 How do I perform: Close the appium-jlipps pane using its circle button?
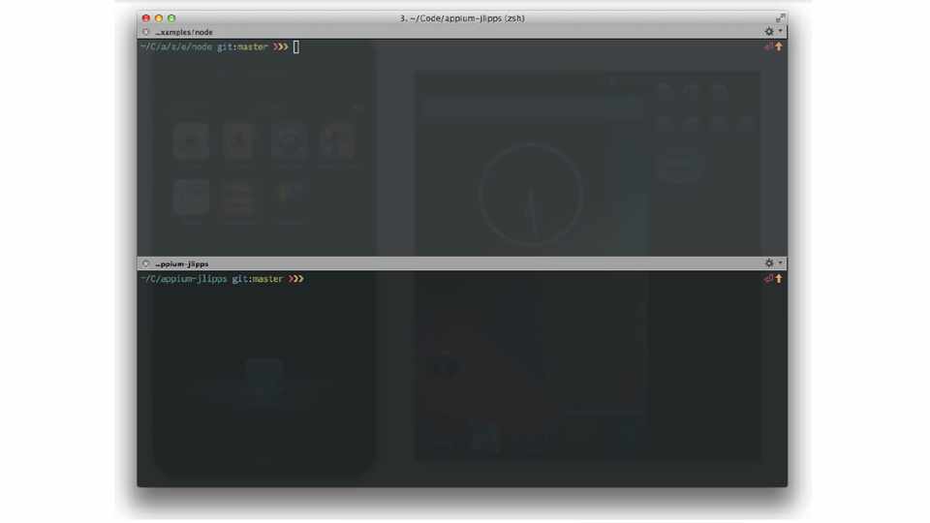click(x=146, y=263)
